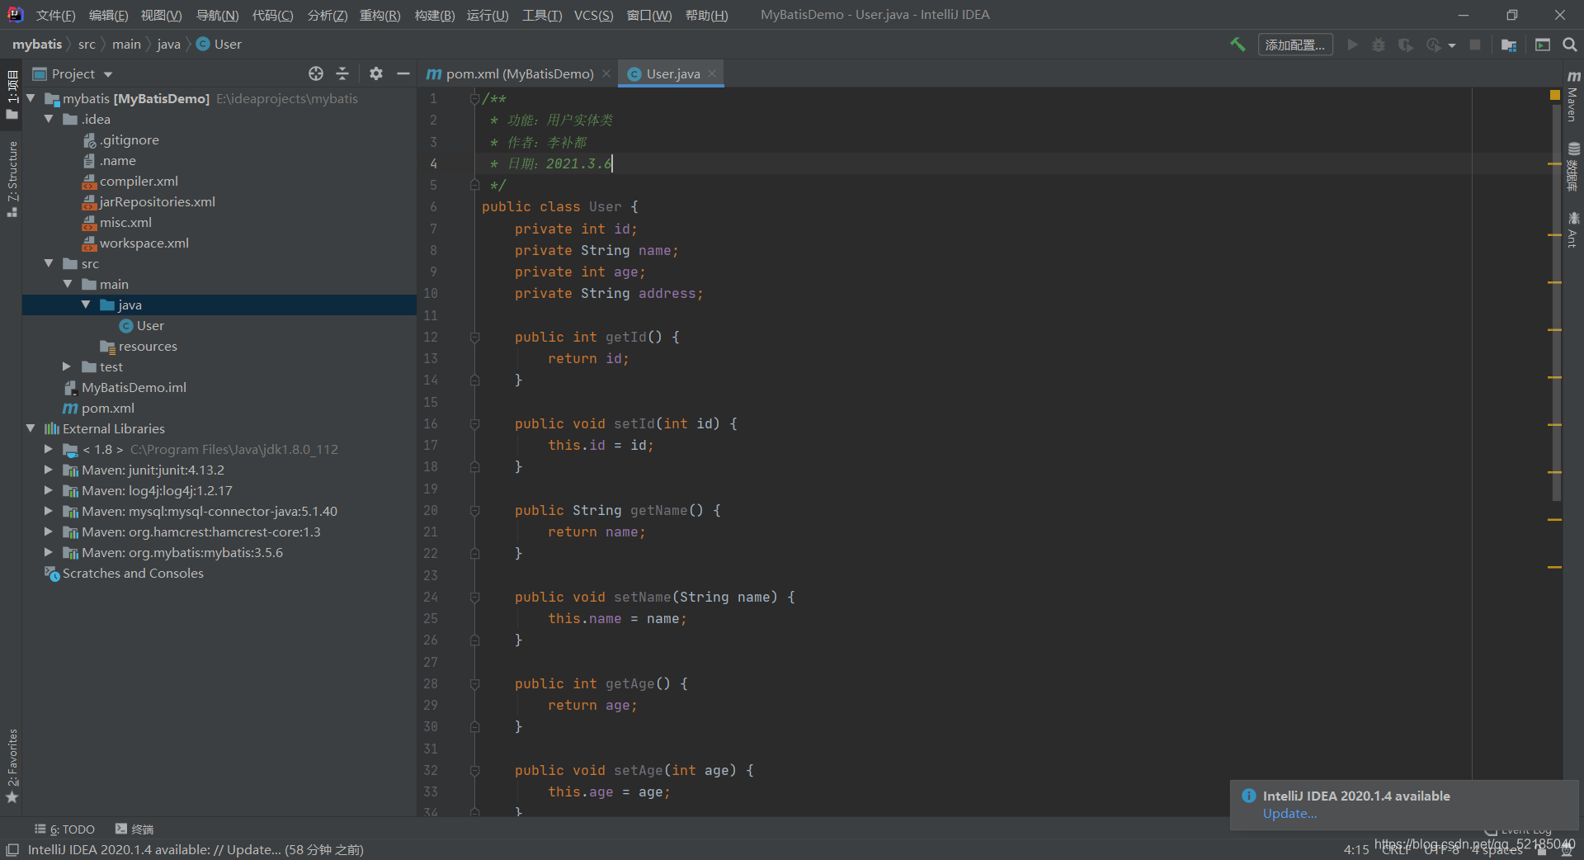Open the Project Structure icon

(x=1509, y=45)
